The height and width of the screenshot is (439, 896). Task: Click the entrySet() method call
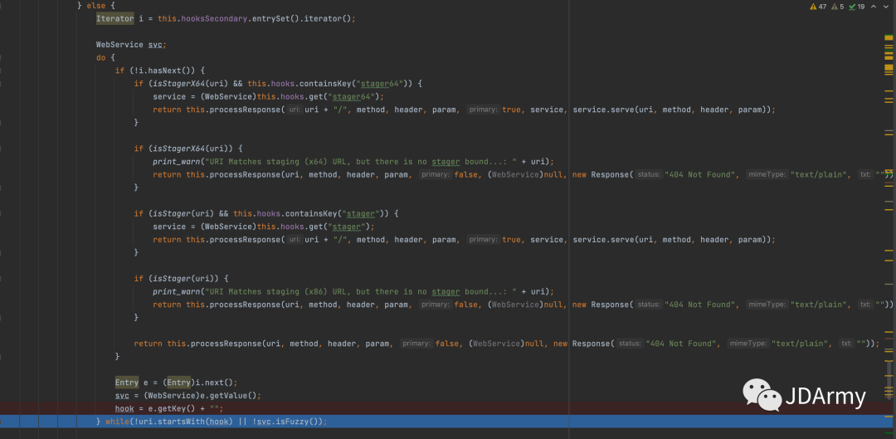click(275, 18)
